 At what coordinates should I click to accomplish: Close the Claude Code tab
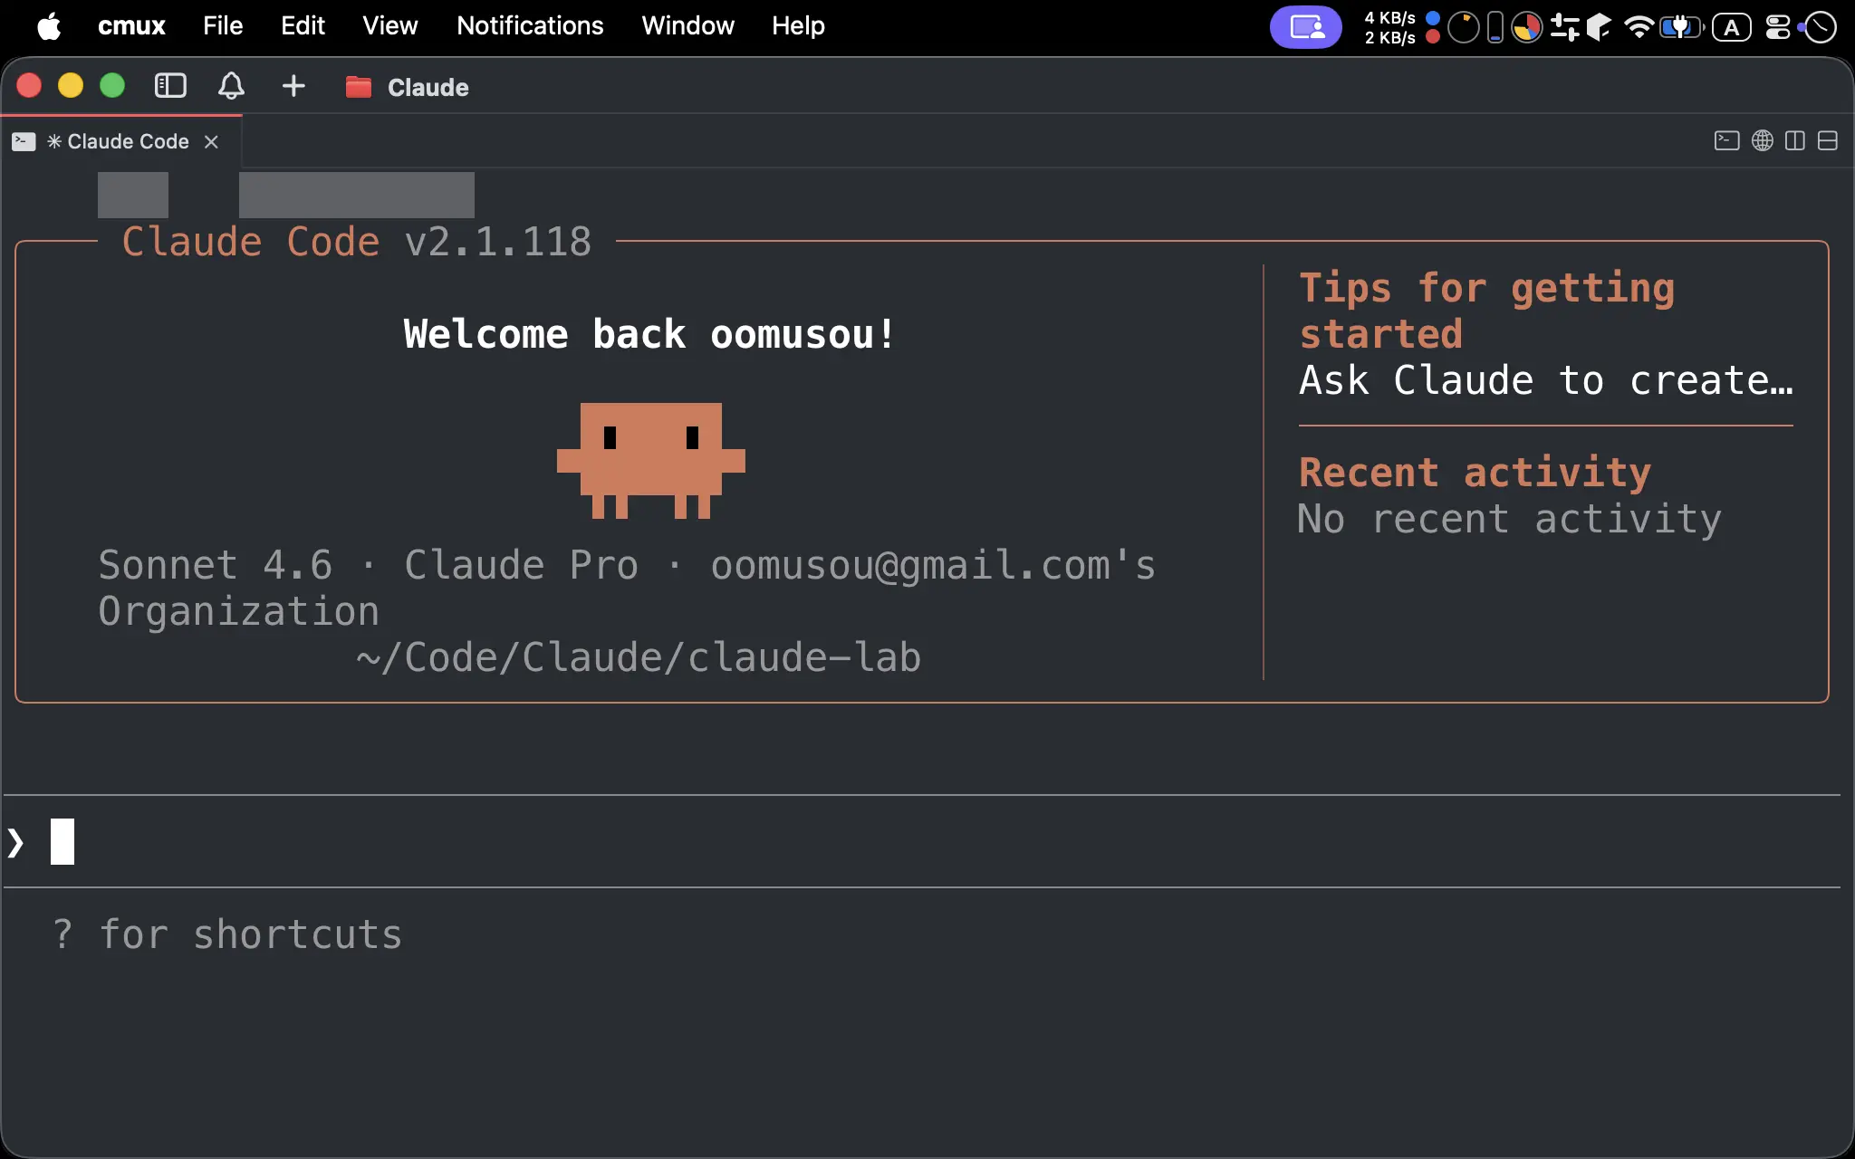coord(211,141)
